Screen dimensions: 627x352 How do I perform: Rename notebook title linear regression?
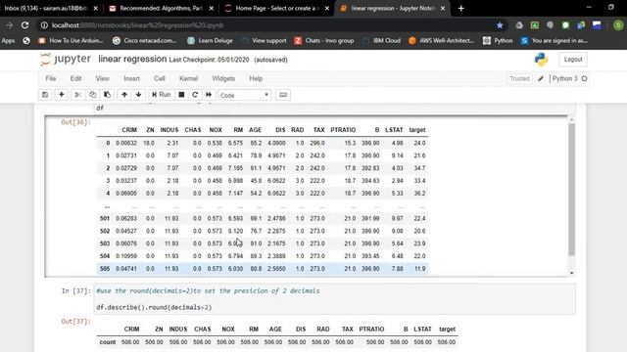(x=132, y=59)
